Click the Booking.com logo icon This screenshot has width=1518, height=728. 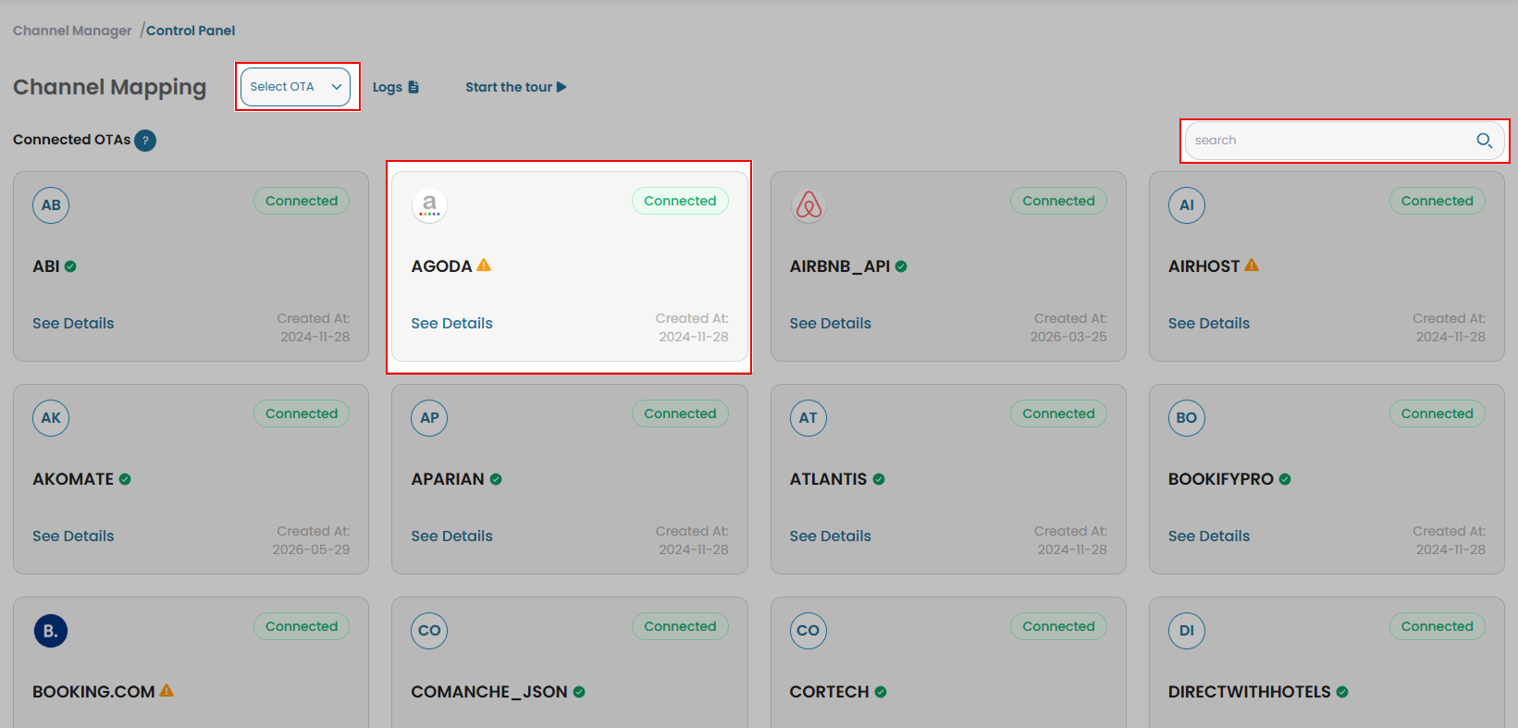click(51, 631)
